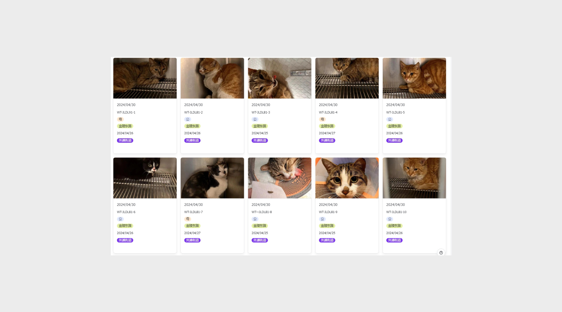
Task: Click the 母 gender tag on WT-JLDL91-1
Action: [120, 119]
